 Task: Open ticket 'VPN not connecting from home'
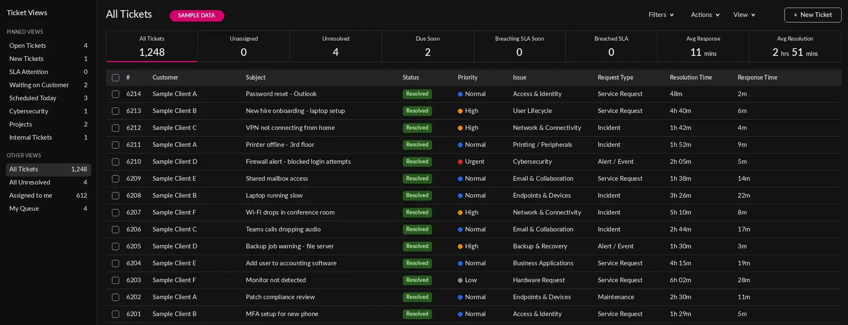[290, 128]
